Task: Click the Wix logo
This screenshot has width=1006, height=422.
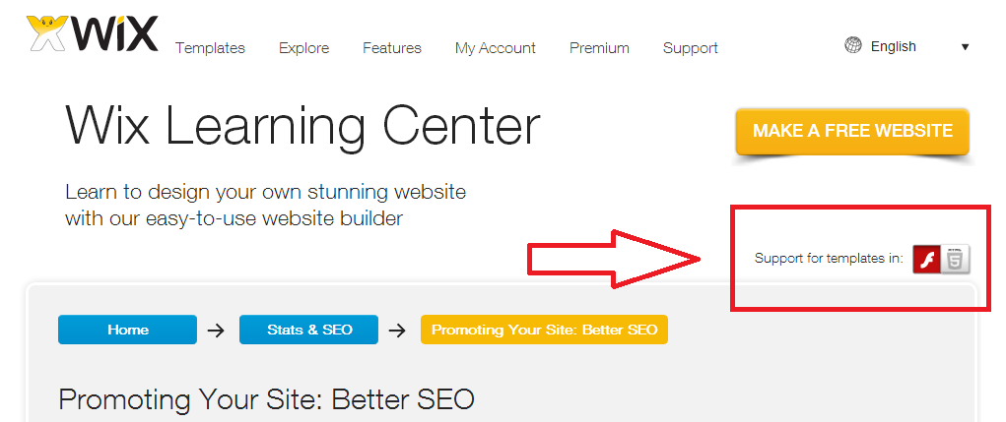Action: click(93, 34)
